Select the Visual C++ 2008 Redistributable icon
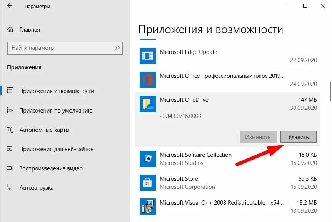Image resolution: width=332 pixels, height=222 pixels. 148,207
